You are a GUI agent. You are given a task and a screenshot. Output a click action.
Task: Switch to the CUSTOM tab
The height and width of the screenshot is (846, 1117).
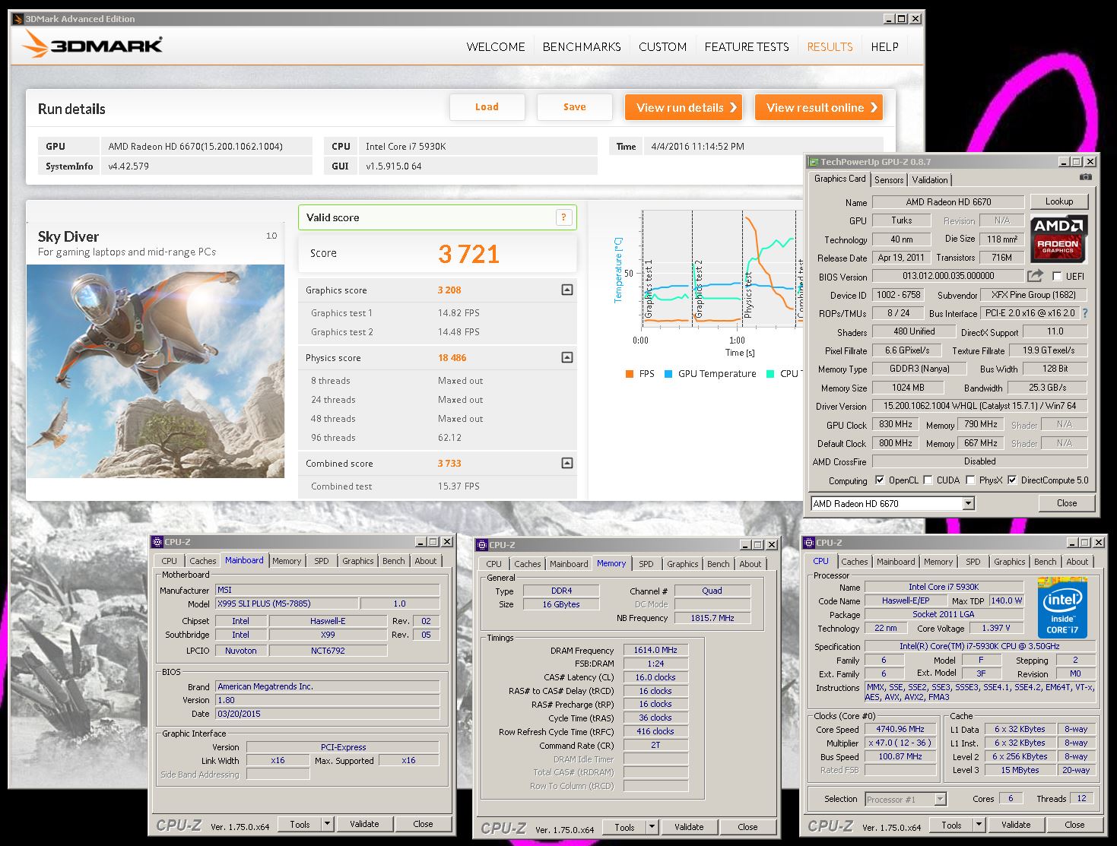(662, 46)
